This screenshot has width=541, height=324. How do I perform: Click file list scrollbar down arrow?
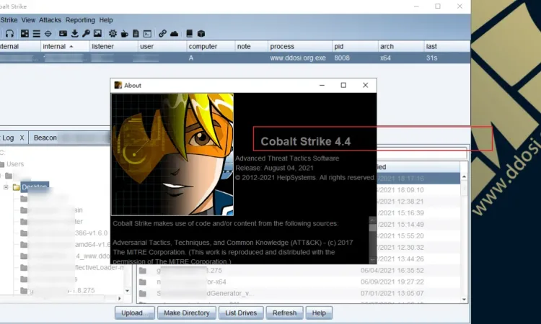(464, 300)
